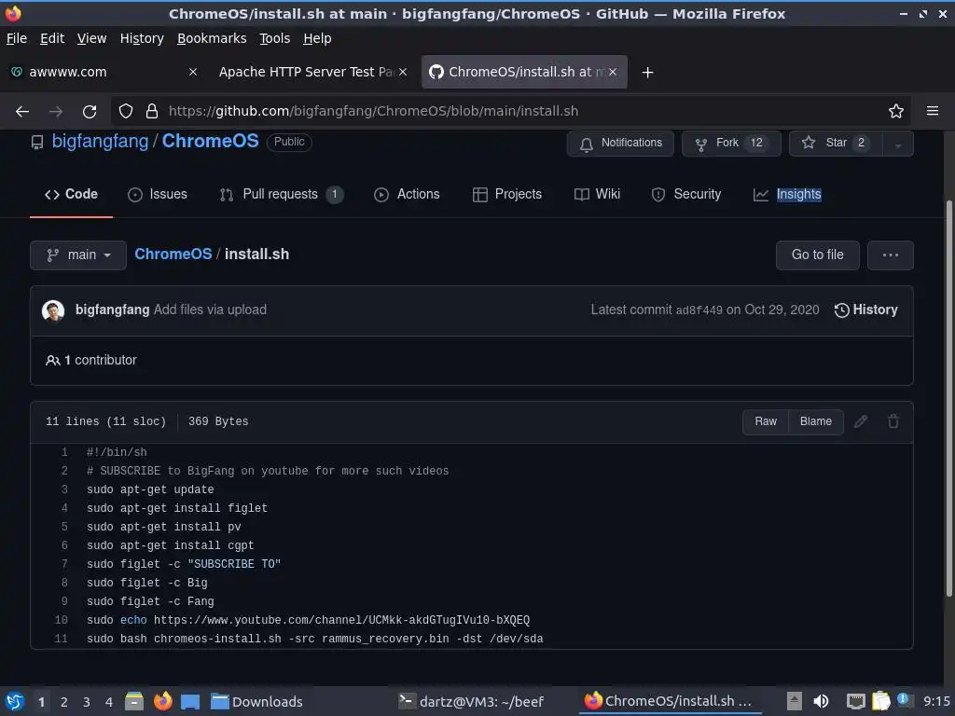Viewport: 955px width, 716px height.
Task: Click line number 1 in code
Action: [x=64, y=452]
